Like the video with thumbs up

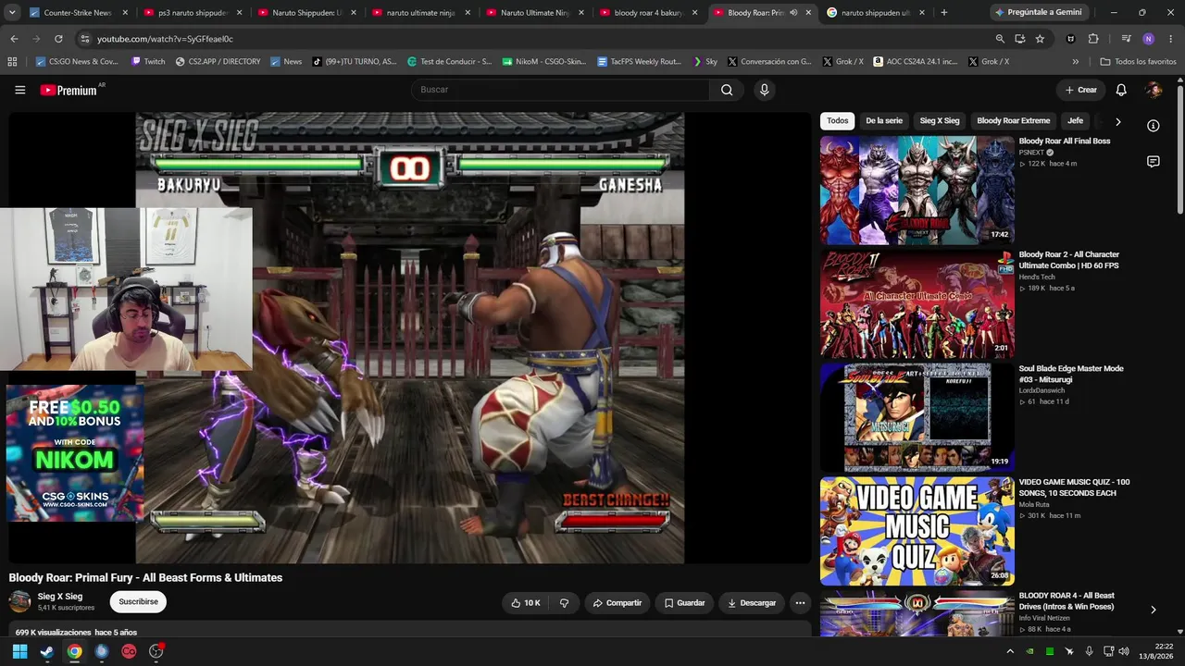click(x=525, y=603)
